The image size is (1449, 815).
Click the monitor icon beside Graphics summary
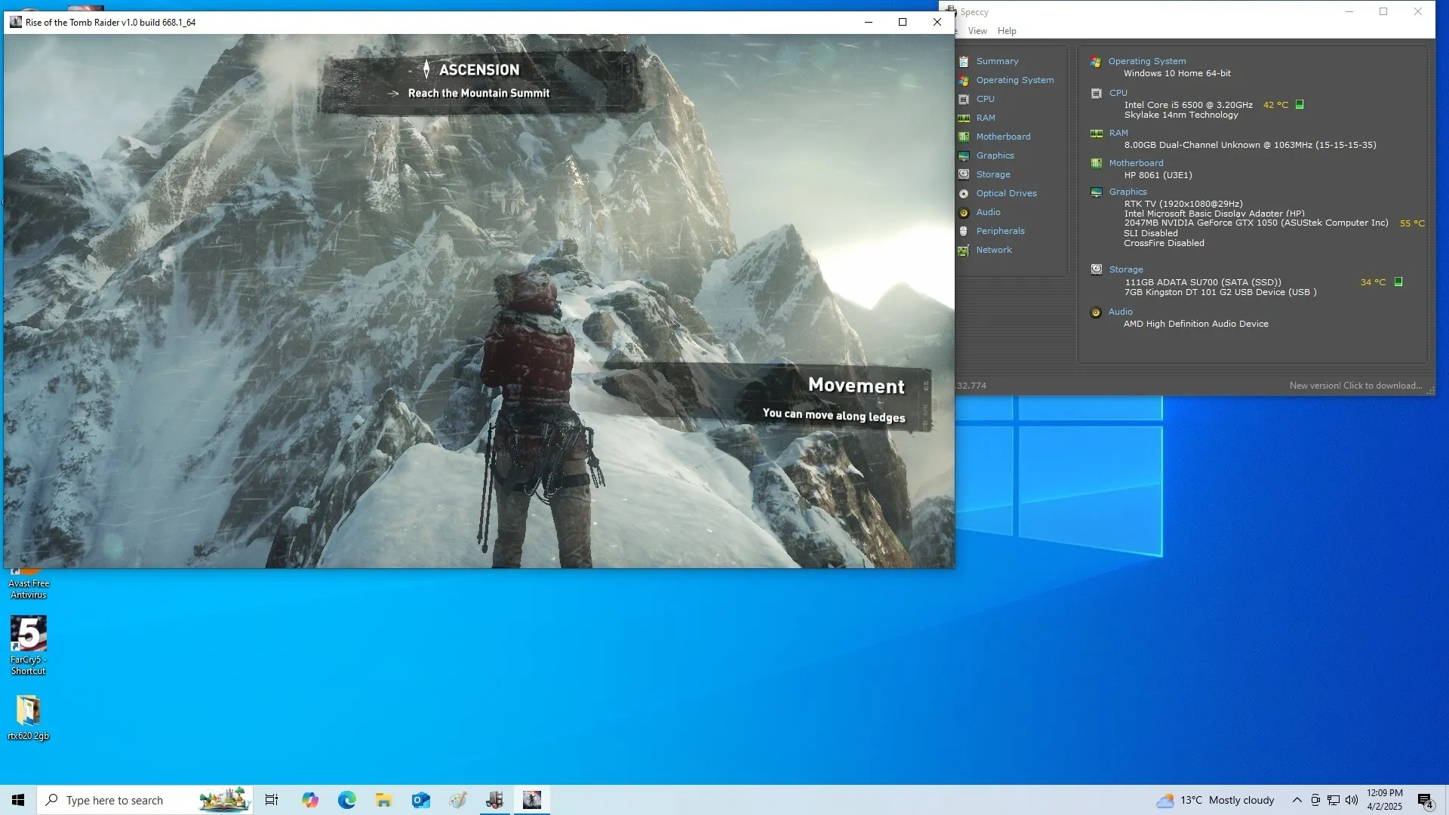click(1097, 192)
